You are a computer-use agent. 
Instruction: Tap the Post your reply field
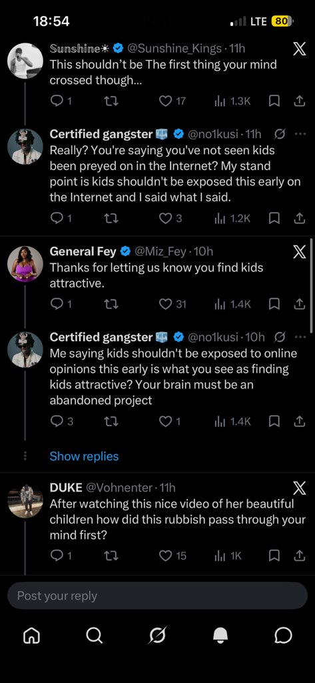[157, 596]
